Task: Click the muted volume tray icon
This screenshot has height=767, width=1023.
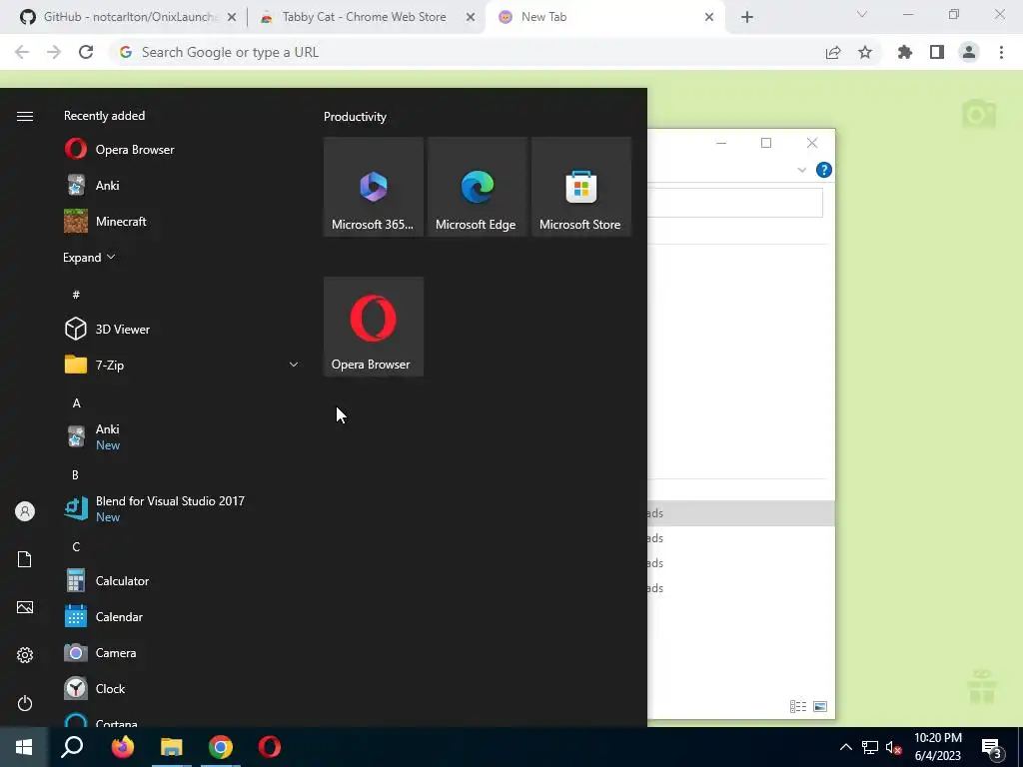Action: (893, 747)
